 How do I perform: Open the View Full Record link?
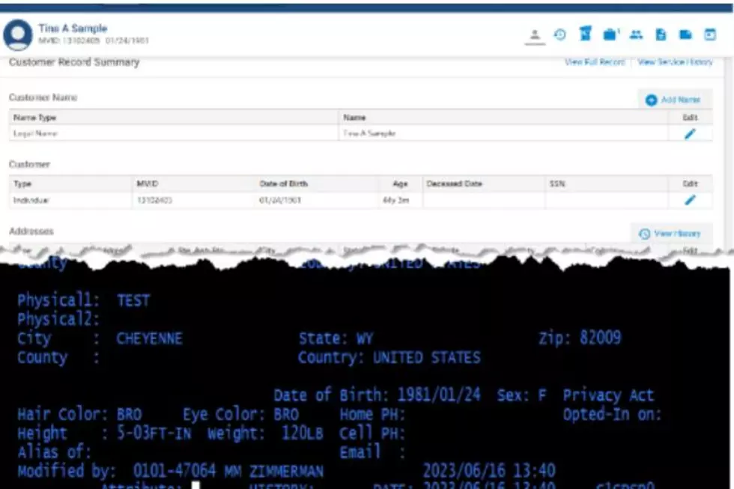pyautogui.click(x=595, y=61)
